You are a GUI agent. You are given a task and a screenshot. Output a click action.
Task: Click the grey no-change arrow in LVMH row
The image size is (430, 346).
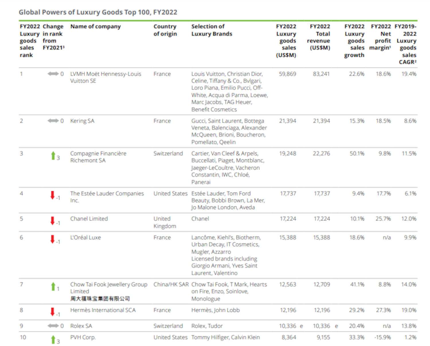(x=53, y=74)
